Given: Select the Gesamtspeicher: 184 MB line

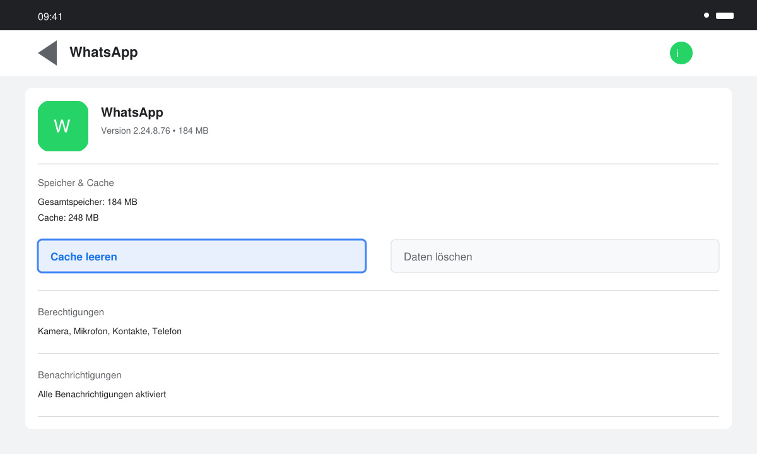Looking at the screenshot, I should coord(88,202).
